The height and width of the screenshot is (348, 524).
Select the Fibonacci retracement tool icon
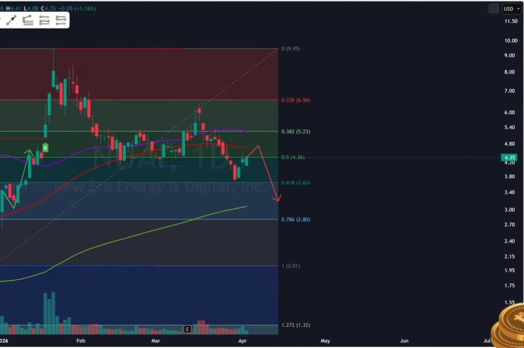point(28,21)
